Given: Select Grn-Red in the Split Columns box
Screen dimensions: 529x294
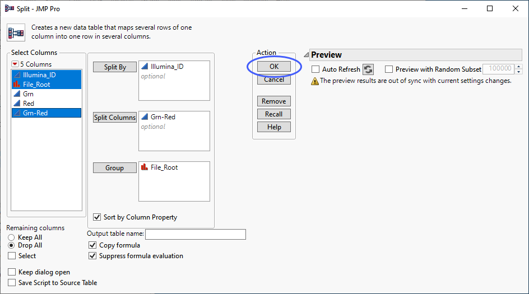Looking at the screenshot, I should (x=163, y=117).
